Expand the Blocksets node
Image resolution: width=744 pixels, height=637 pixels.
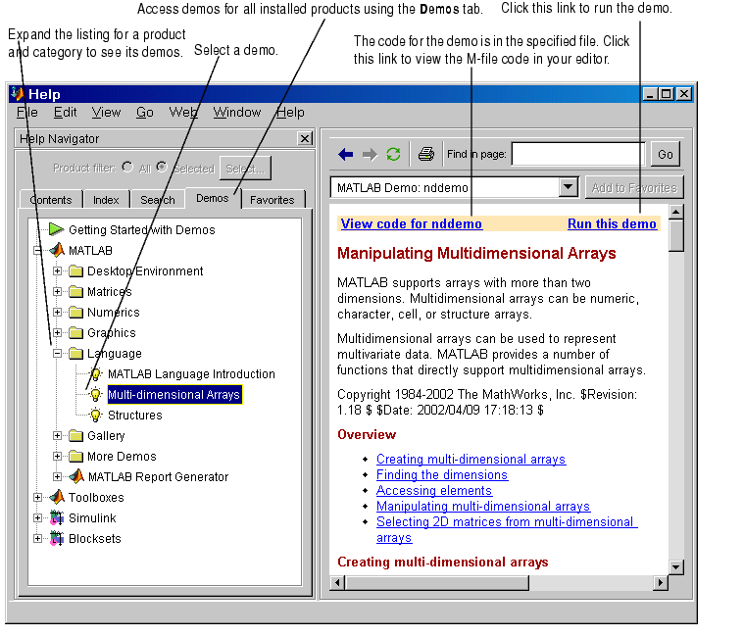point(38,538)
